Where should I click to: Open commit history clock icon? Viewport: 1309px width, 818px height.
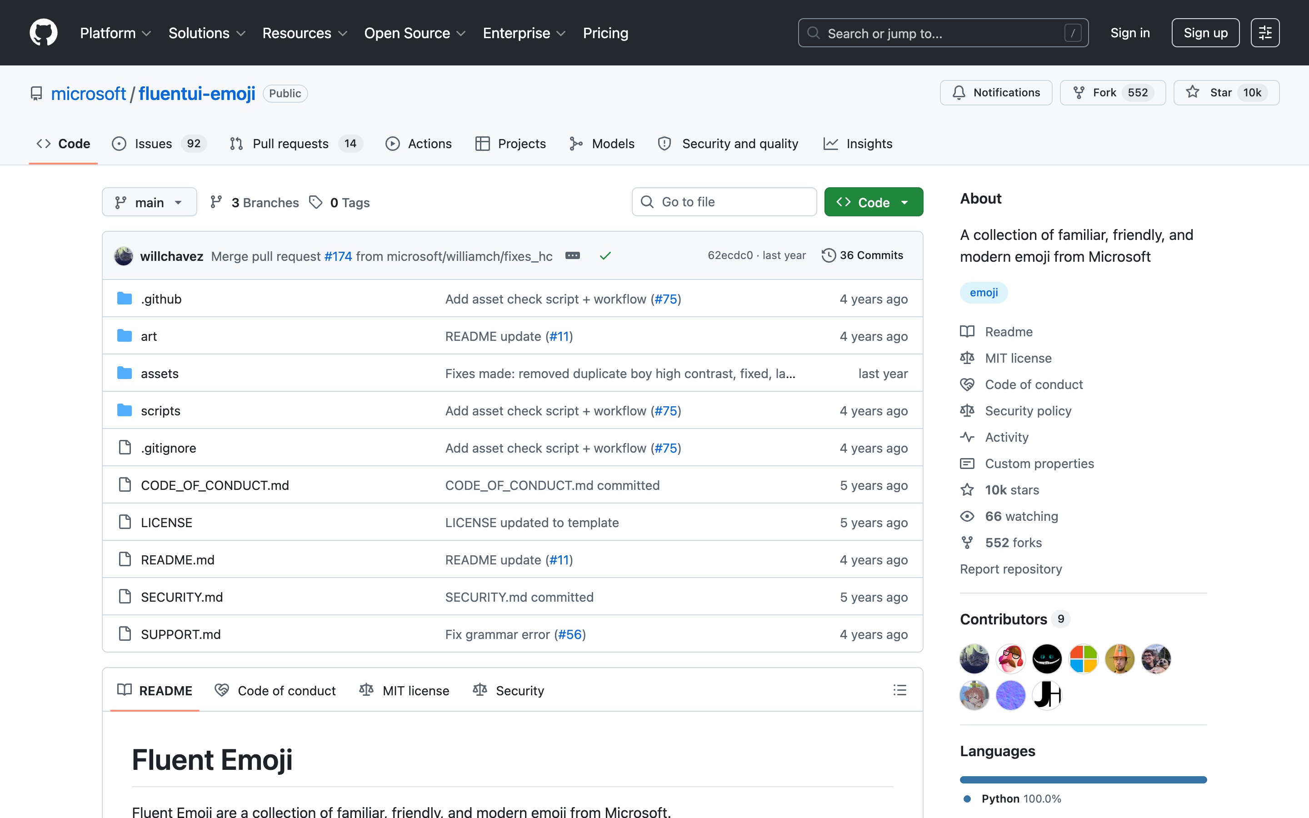click(x=828, y=255)
